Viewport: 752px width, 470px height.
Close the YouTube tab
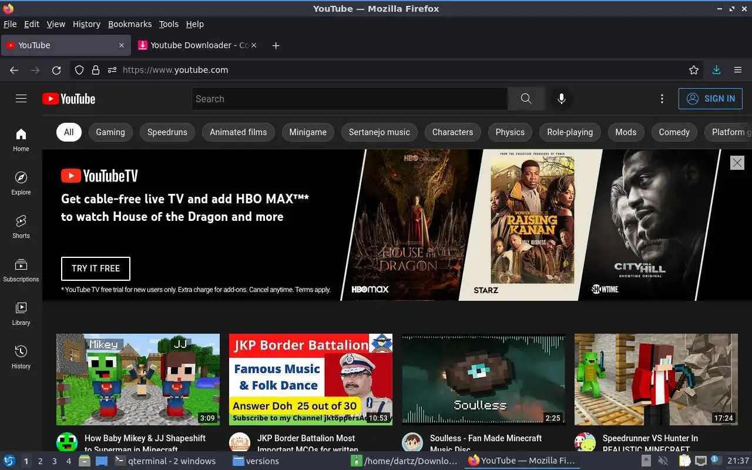[x=122, y=45]
